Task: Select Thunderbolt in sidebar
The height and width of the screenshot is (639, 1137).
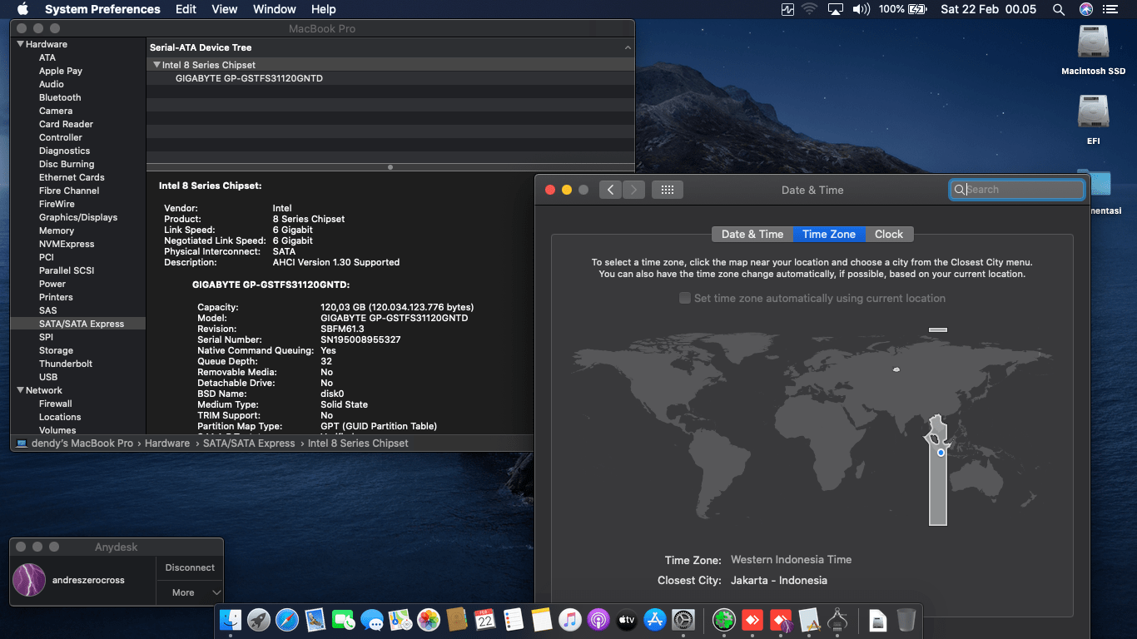Action: tap(66, 364)
